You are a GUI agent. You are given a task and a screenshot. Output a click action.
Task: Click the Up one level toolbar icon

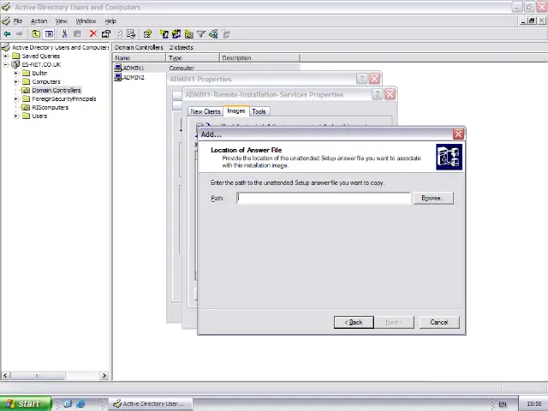click(x=36, y=34)
